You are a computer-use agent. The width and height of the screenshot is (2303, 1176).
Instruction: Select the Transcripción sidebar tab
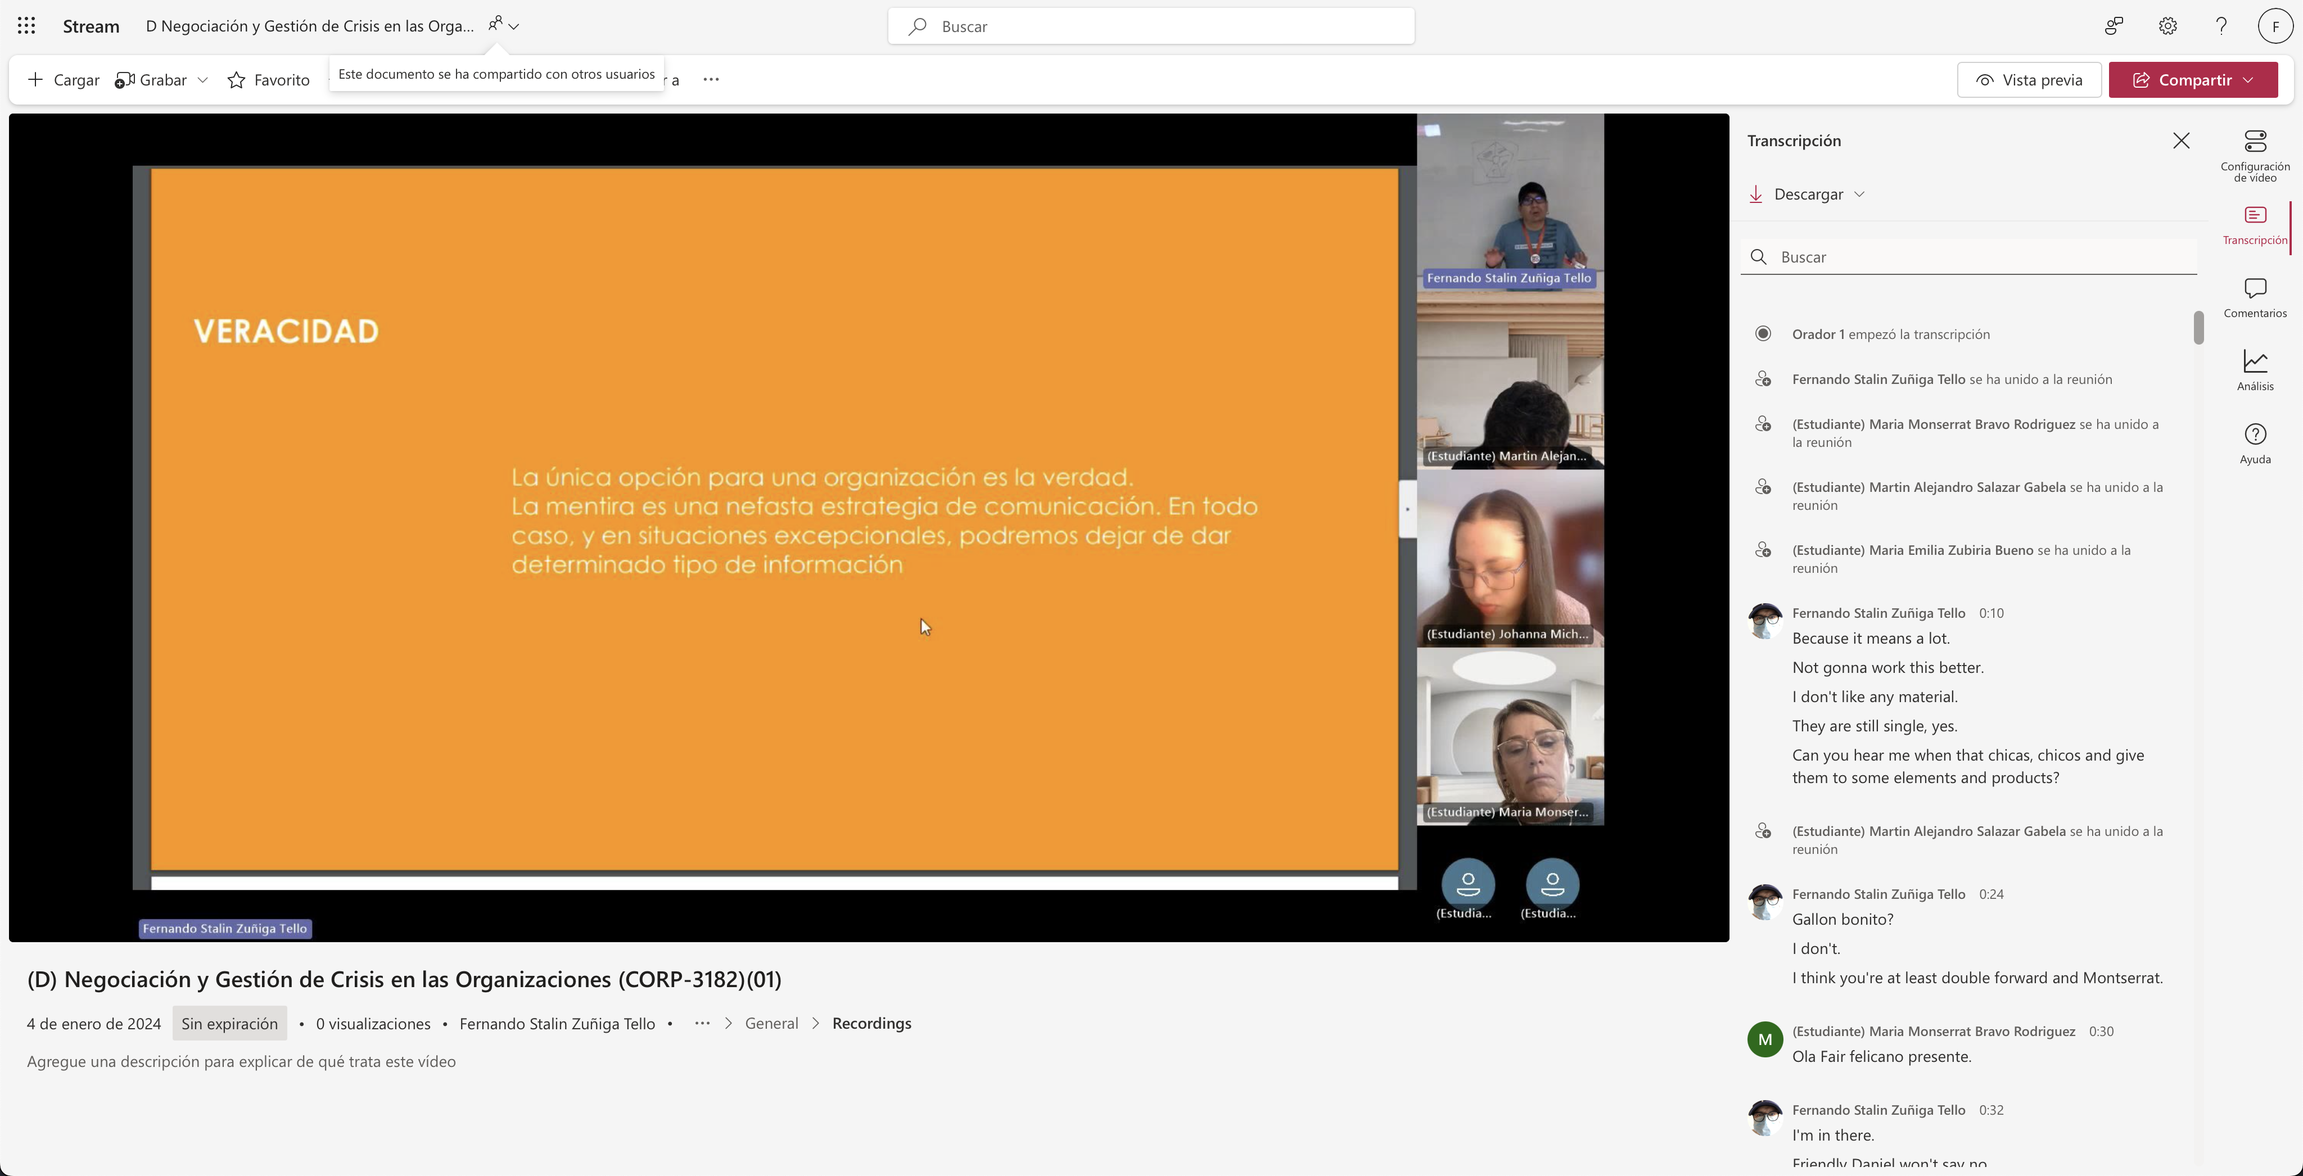tap(2255, 224)
